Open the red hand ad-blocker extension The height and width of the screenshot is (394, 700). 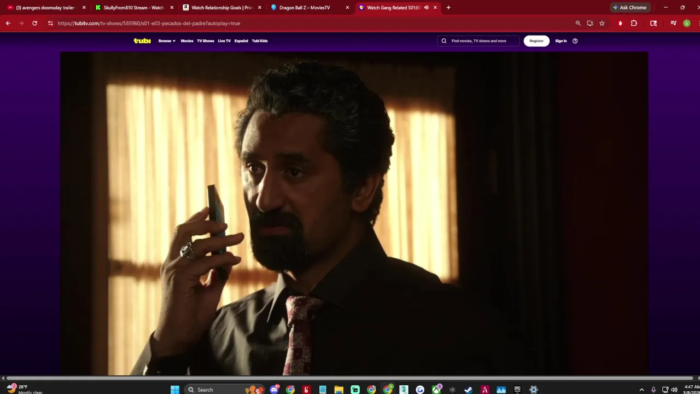(620, 23)
